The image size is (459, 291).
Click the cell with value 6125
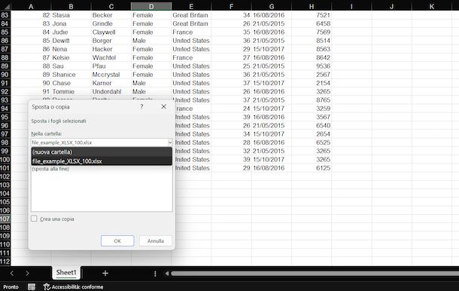(x=312, y=168)
